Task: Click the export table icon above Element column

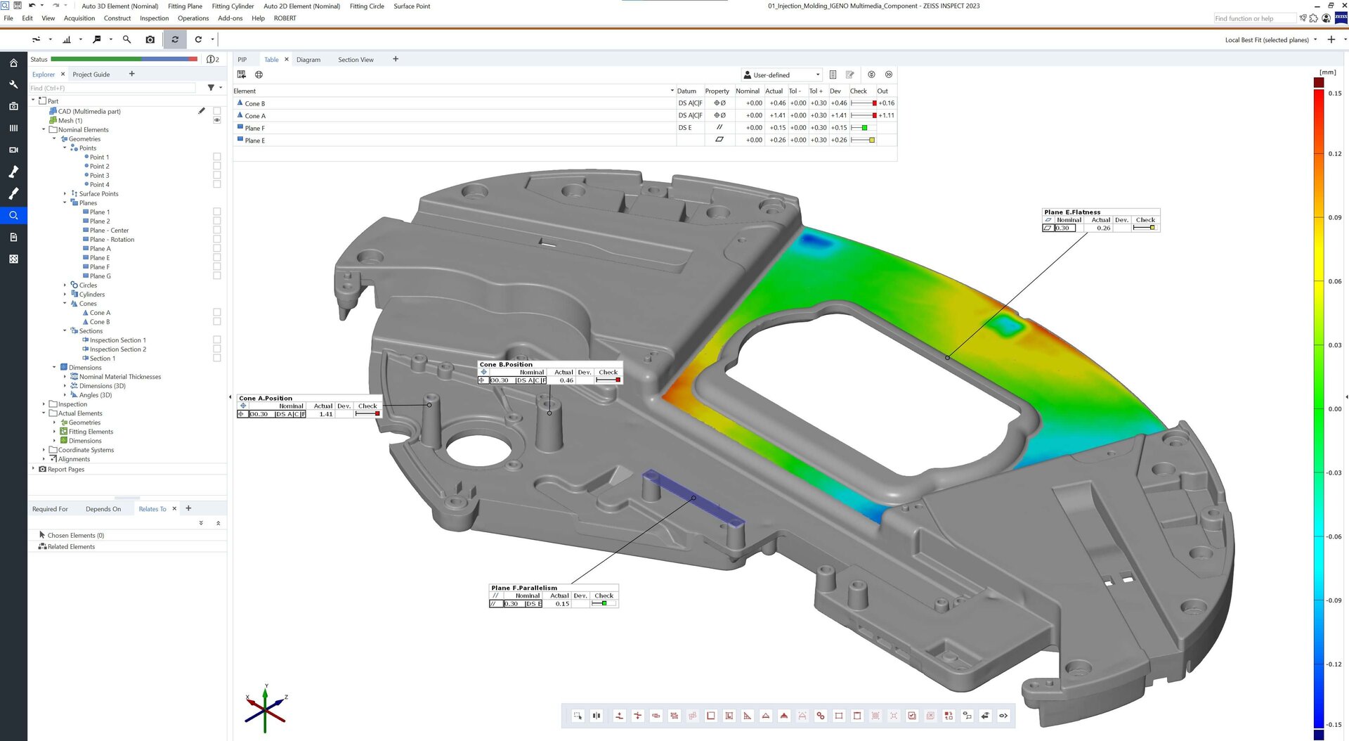Action: (x=242, y=75)
